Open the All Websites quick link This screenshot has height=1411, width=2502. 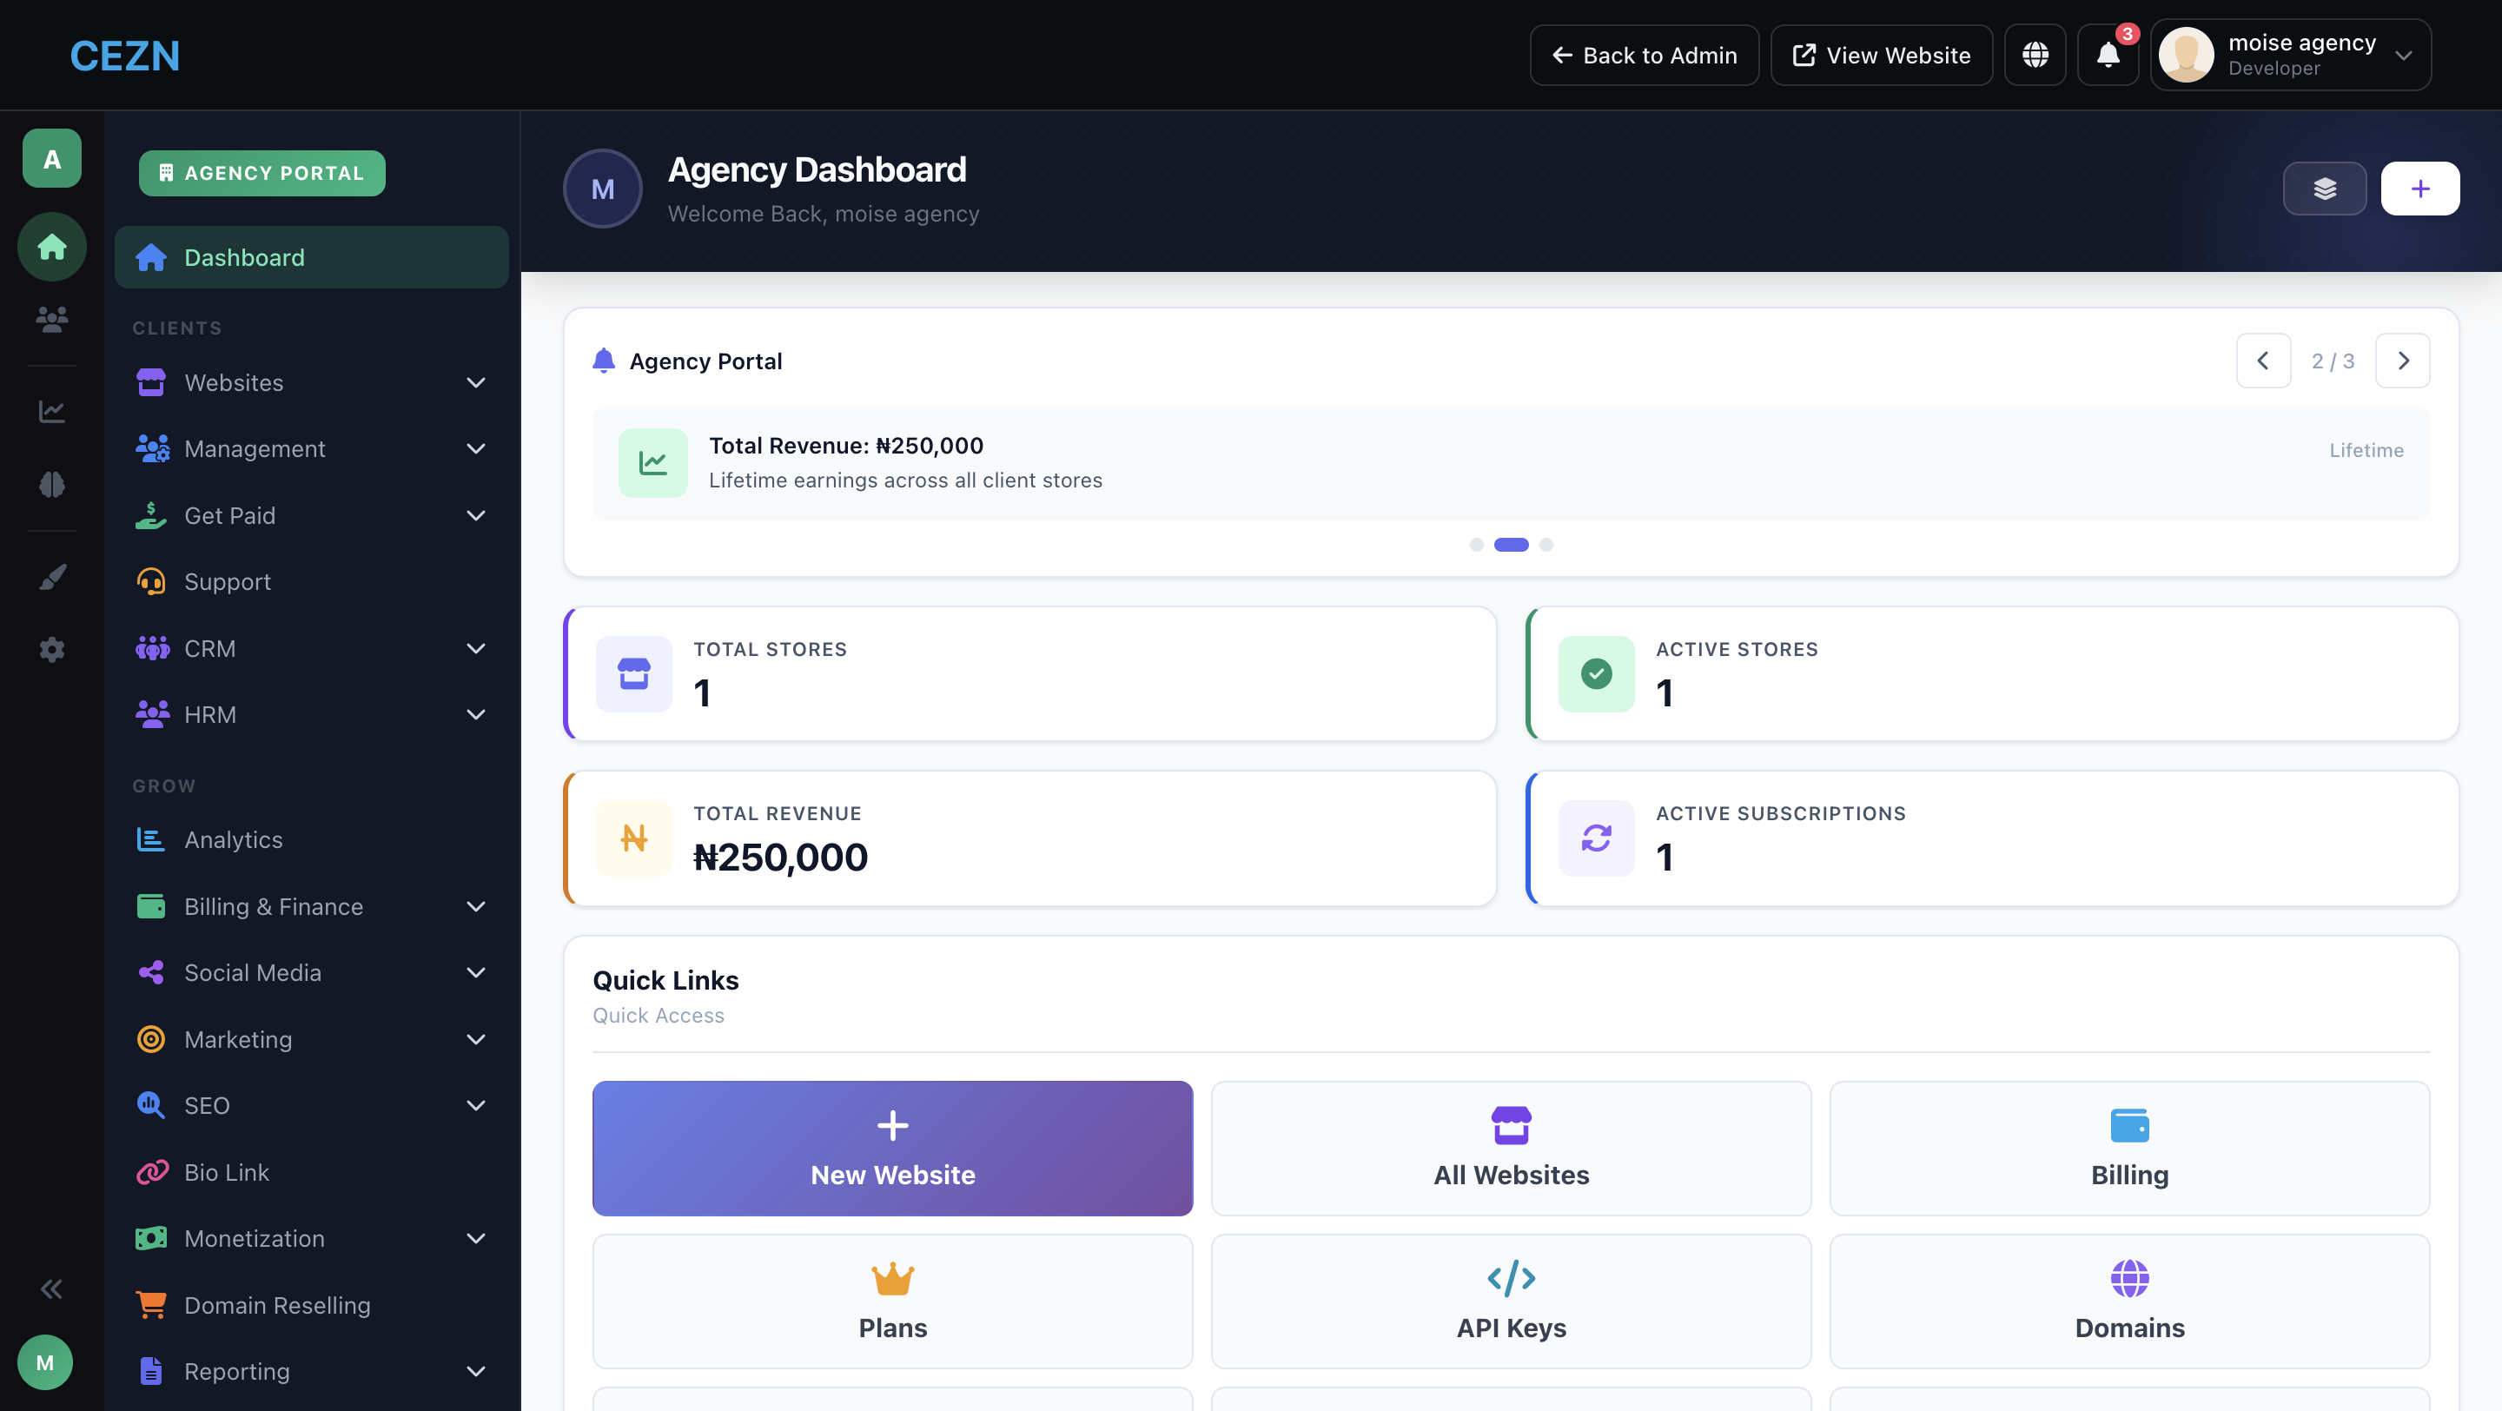click(x=1511, y=1148)
